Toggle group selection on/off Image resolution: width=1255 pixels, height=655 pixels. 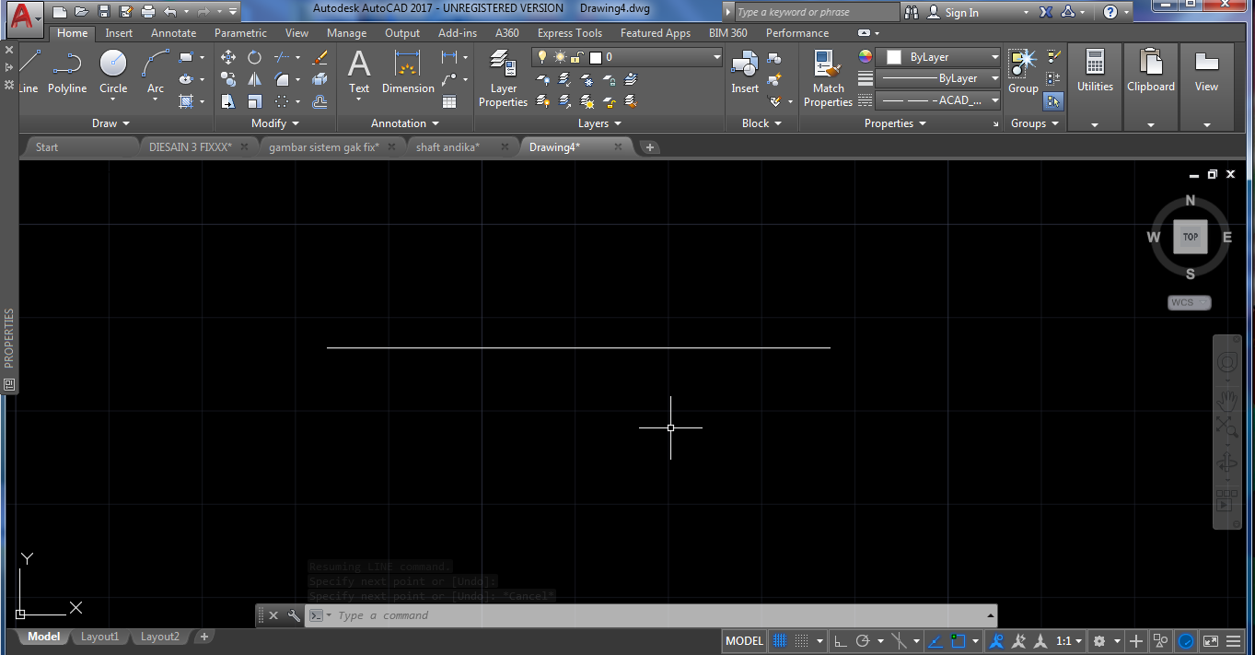1054,101
